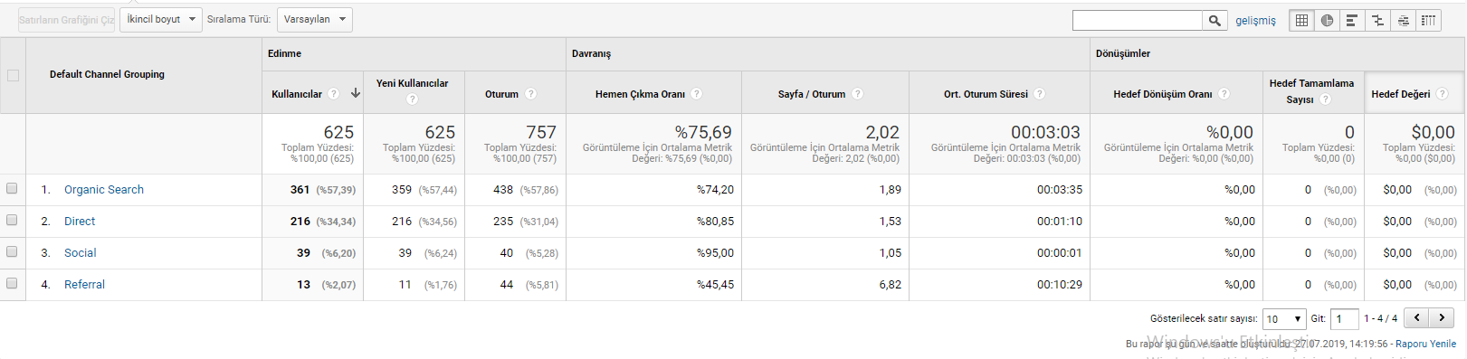Click the Raporu Yenile link
This screenshot has width=1467, height=359.
[x=1425, y=344]
